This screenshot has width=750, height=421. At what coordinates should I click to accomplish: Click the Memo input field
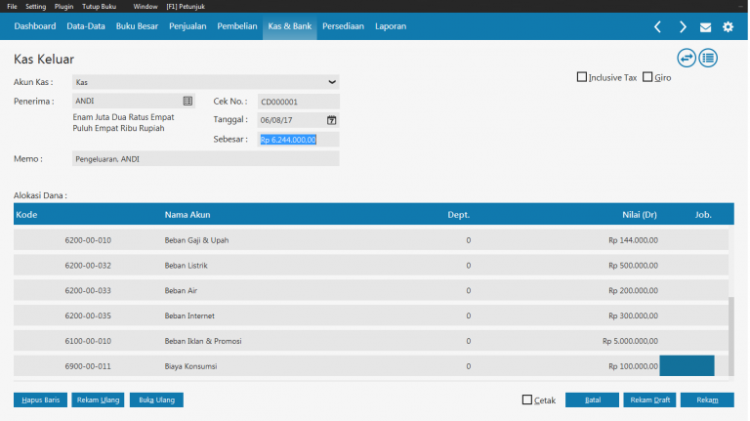[x=204, y=158]
